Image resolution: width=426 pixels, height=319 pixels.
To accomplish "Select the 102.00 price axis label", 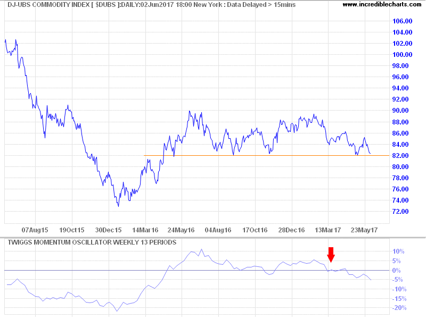I will pos(403,44).
